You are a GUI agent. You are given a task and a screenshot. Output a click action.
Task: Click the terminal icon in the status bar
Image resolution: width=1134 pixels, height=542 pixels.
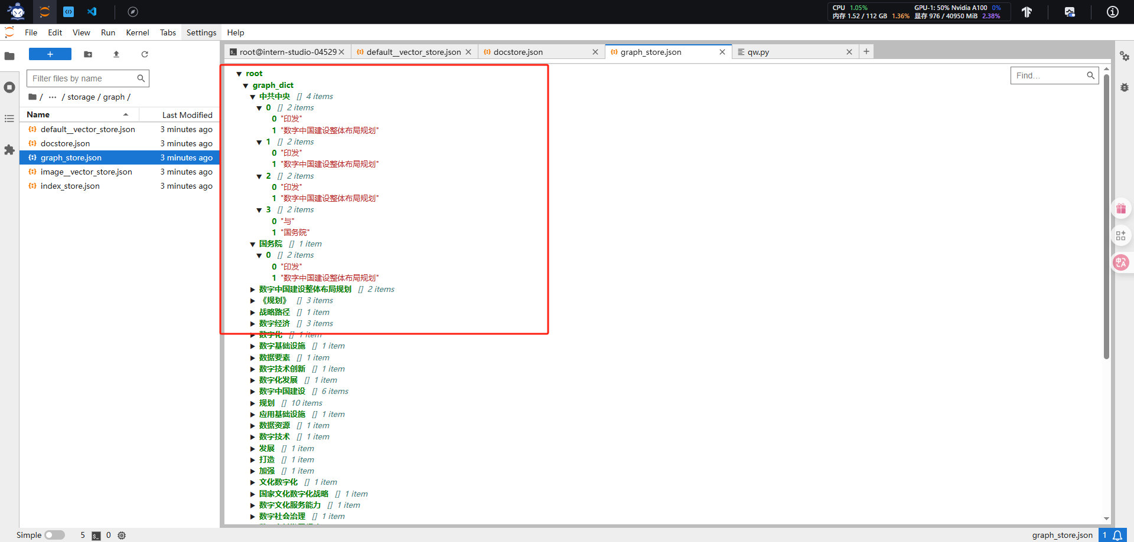click(95, 535)
